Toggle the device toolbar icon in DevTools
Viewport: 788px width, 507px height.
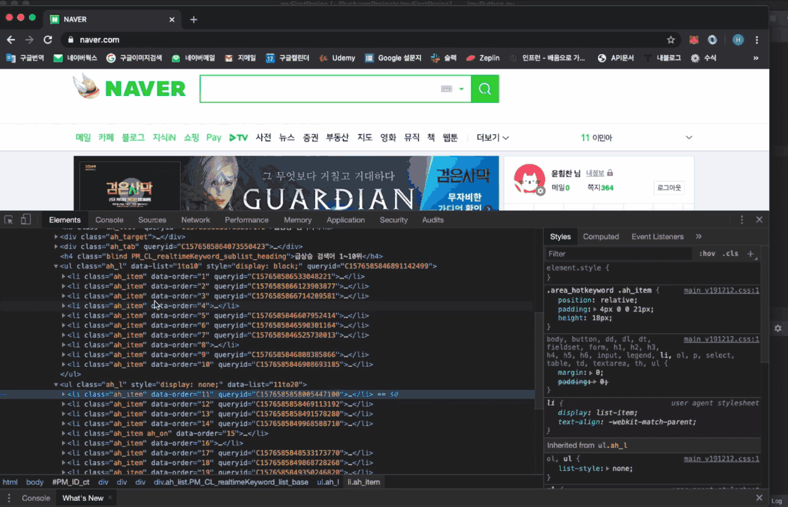[26, 220]
